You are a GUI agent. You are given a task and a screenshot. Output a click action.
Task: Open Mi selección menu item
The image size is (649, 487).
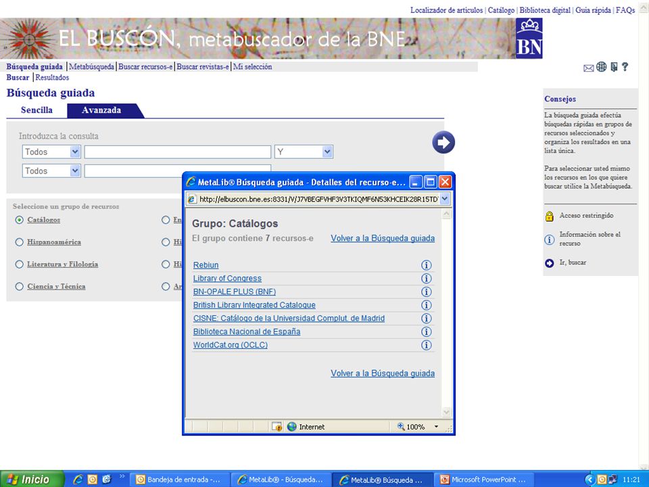pos(252,67)
